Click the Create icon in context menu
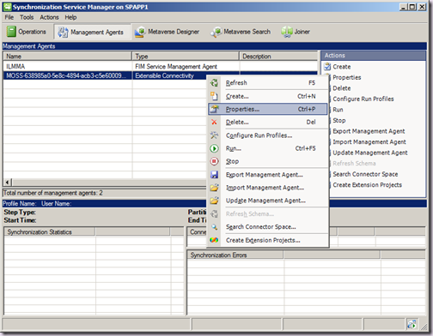 click(x=214, y=96)
